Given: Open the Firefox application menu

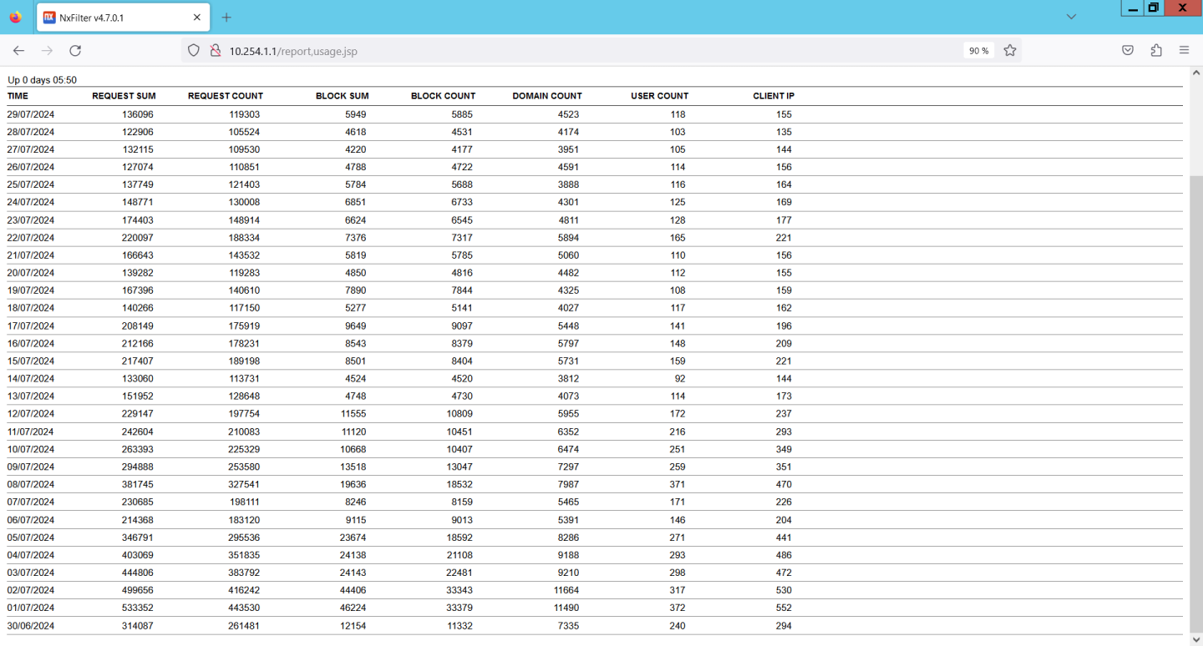Looking at the screenshot, I should point(1184,51).
